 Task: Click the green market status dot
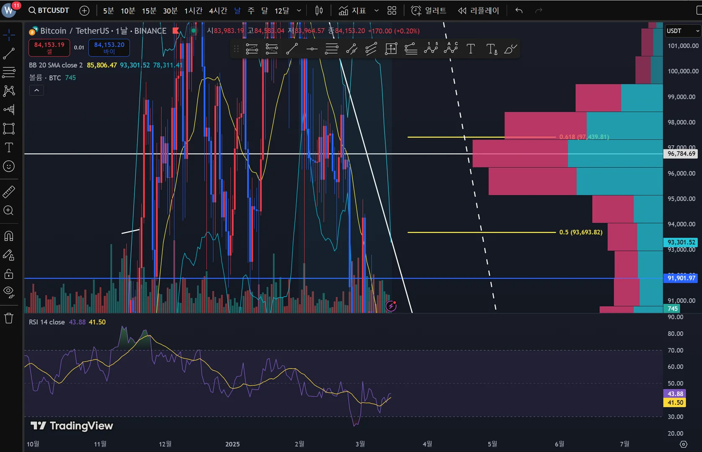[x=193, y=31]
